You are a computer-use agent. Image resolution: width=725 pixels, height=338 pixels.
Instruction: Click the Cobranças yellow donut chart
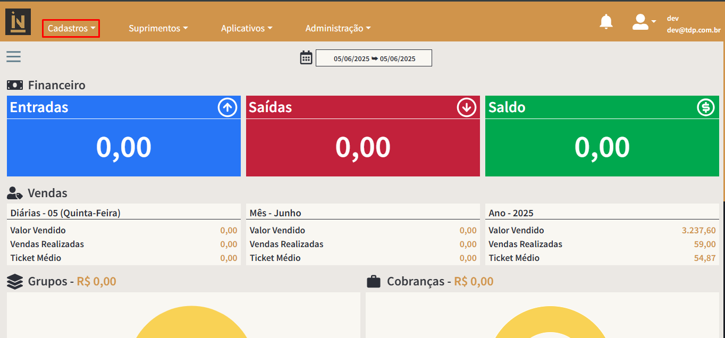pos(550,322)
